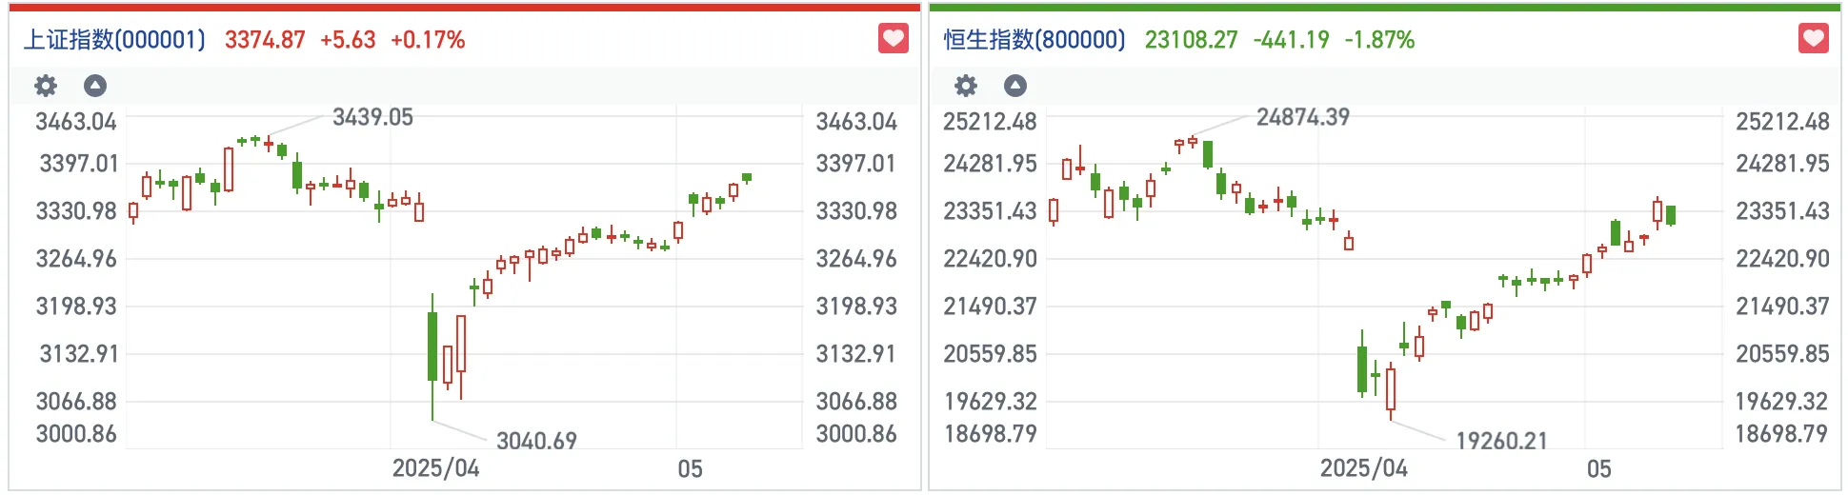
Task: Collapse the 上证指数 chart with up-arrow icon
Action: (x=95, y=86)
